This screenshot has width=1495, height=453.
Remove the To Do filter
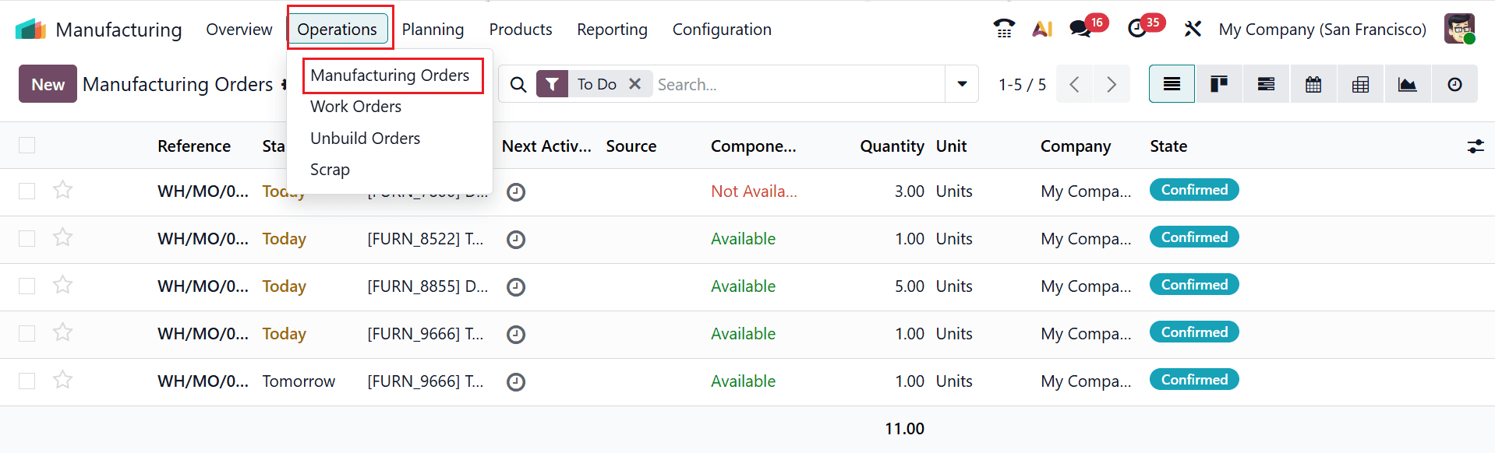point(635,84)
